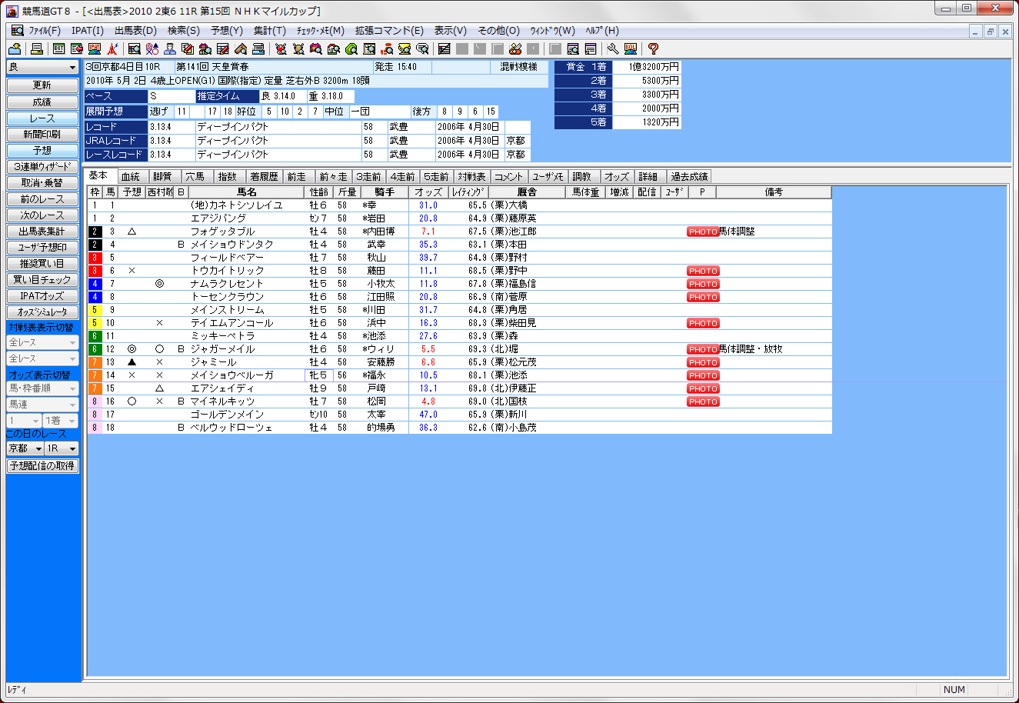Open the 馬・枠番順 dropdown

(x=42, y=388)
